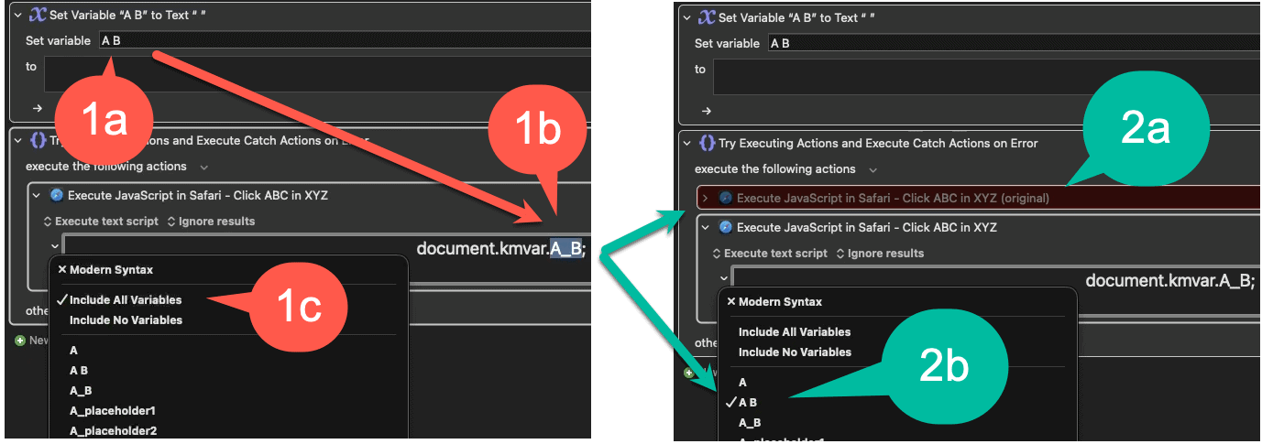The width and height of the screenshot is (1262, 444).
Task: Click the document.kmvar.A_B script text, right panel
Action: pyautogui.click(x=1169, y=281)
